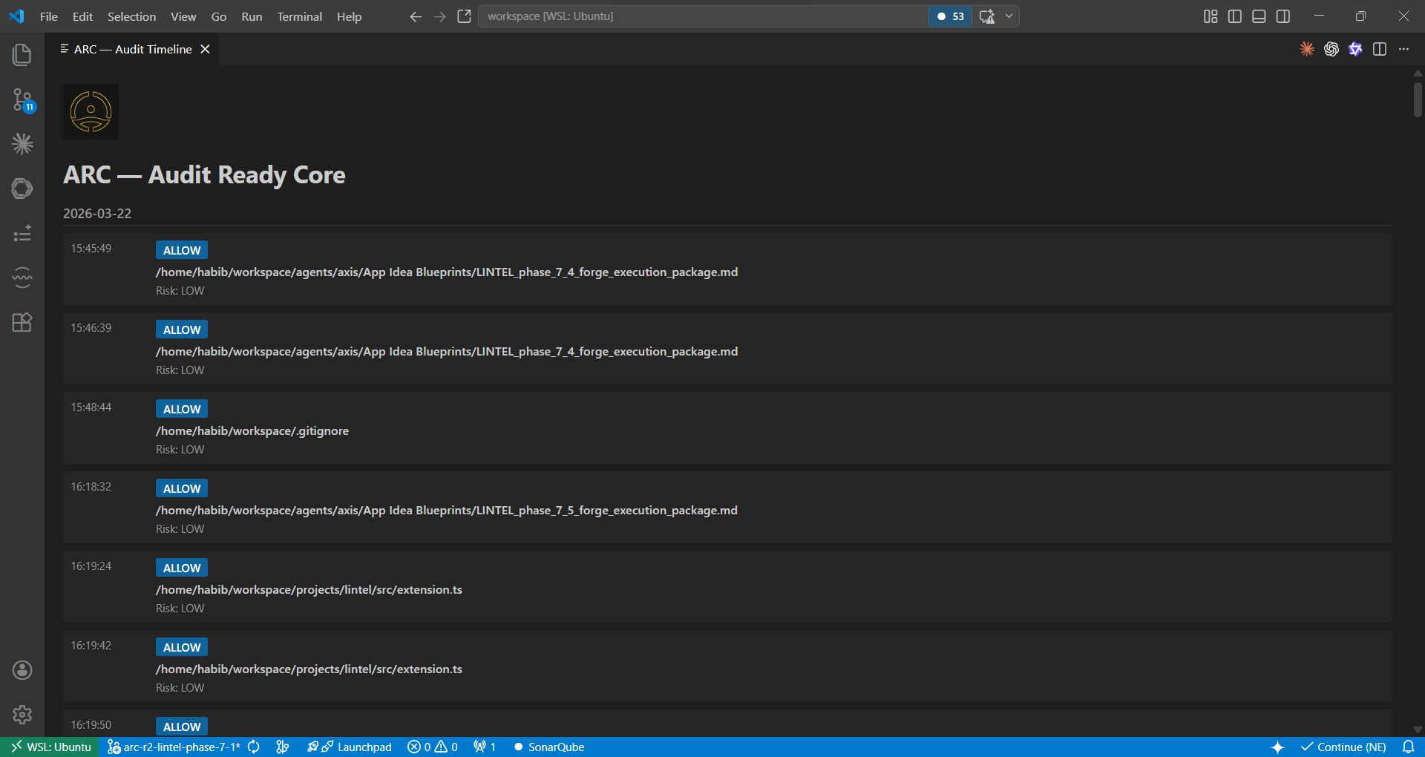The image size is (1425, 757).
Task: Open the editor more actions ellipsis menu
Action: pyautogui.click(x=1404, y=49)
